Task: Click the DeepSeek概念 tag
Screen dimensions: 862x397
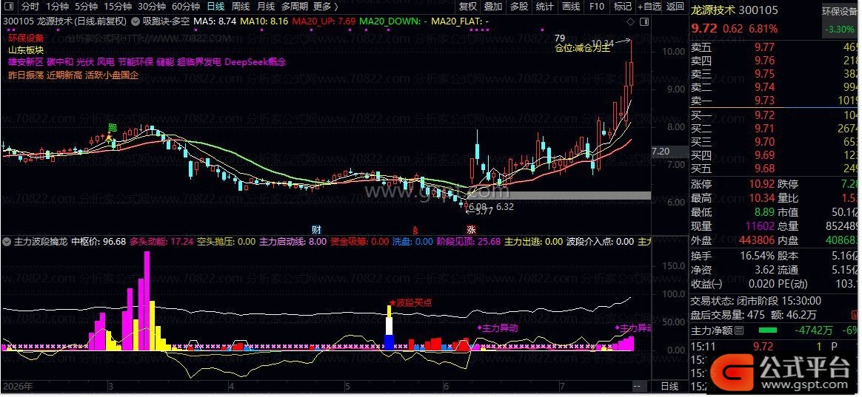Action: pyautogui.click(x=255, y=63)
